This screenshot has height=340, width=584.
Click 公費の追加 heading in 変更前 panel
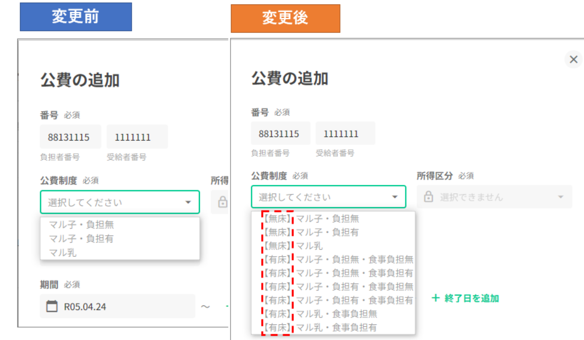(x=80, y=80)
